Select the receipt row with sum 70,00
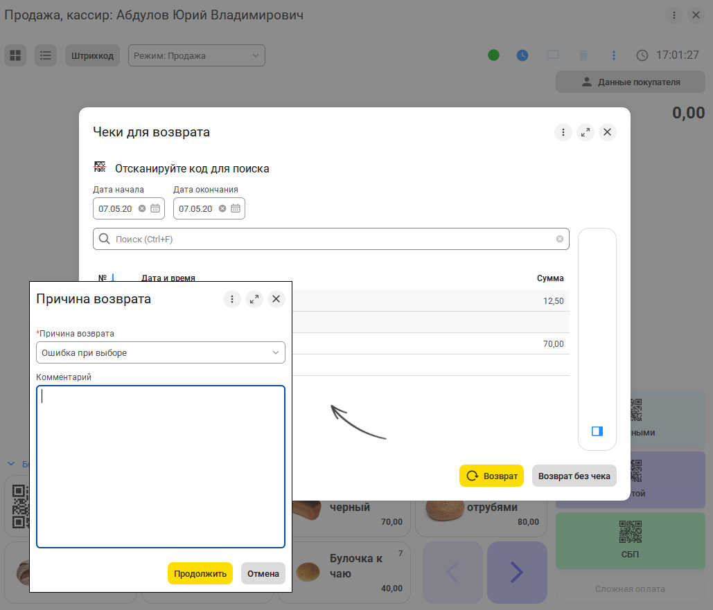Screen dimensions: 713x610 [430, 344]
